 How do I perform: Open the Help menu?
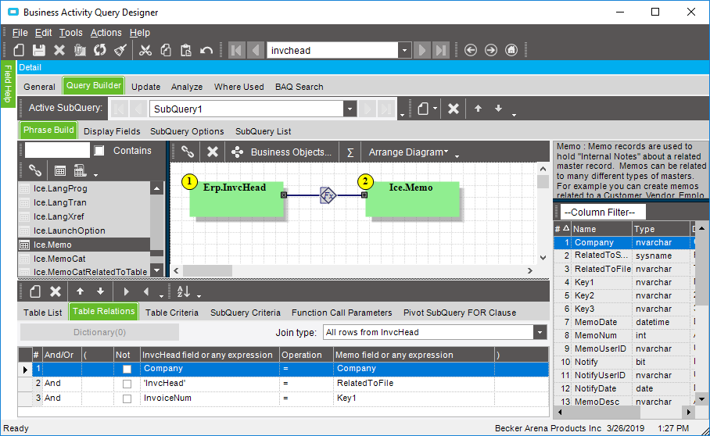point(139,33)
